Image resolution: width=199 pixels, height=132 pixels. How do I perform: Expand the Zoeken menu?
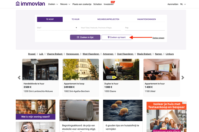tap(53, 4)
